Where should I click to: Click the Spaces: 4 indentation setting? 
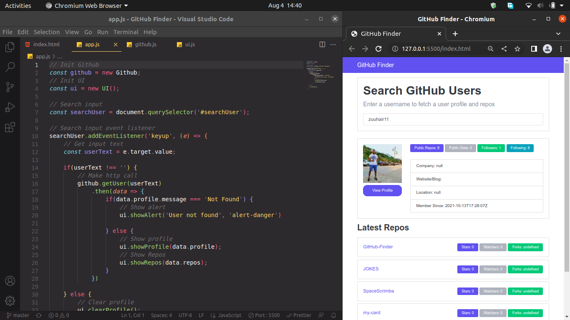pos(161,315)
